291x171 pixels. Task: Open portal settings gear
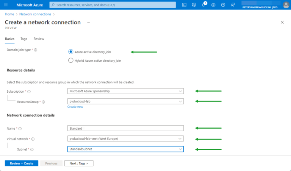click(213, 5)
